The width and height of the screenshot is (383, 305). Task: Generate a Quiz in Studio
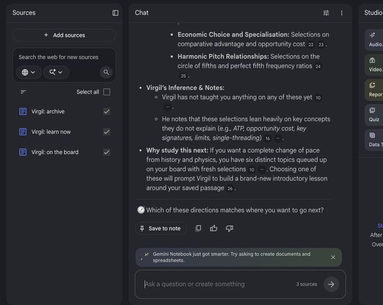(374, 115)
